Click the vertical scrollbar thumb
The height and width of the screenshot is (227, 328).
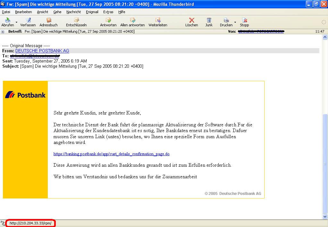point(325,164)
